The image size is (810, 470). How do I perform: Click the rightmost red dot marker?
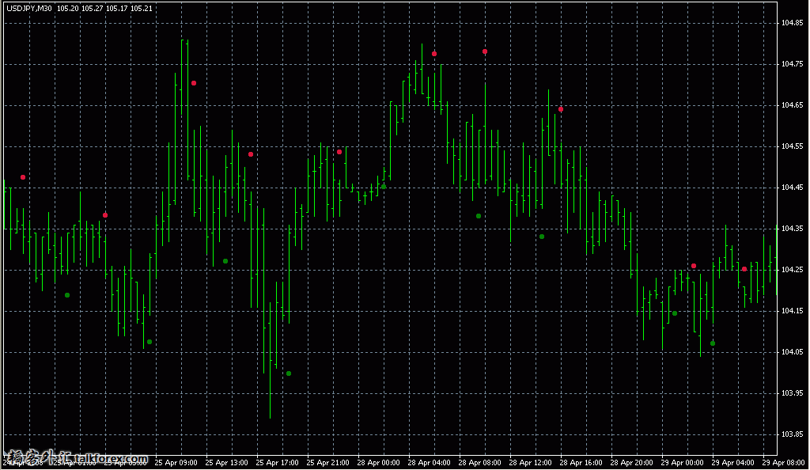pyautogui.click(x=744, y=269)
